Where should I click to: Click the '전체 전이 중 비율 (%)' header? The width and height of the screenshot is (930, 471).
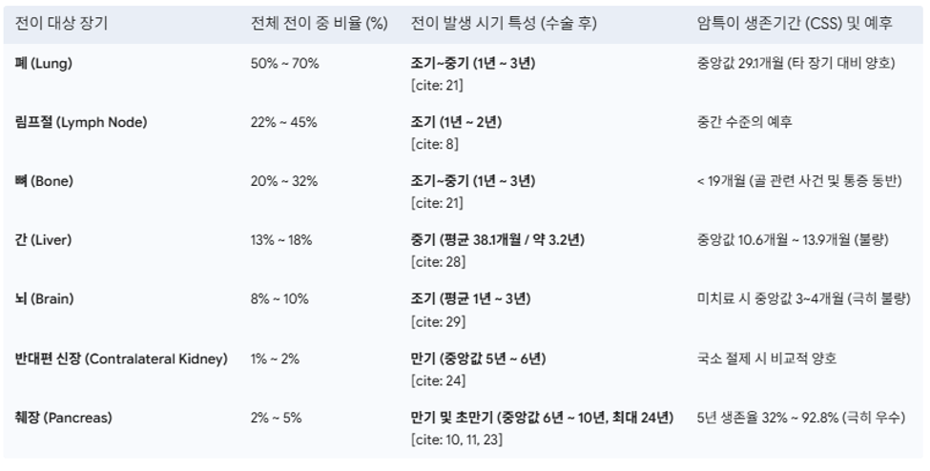(x=320, y=24)
